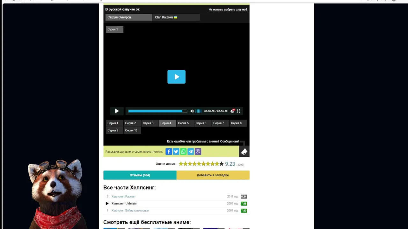Click the 7.98 rating badge
This screenshot has height=229, width=408.
point(244,204)
